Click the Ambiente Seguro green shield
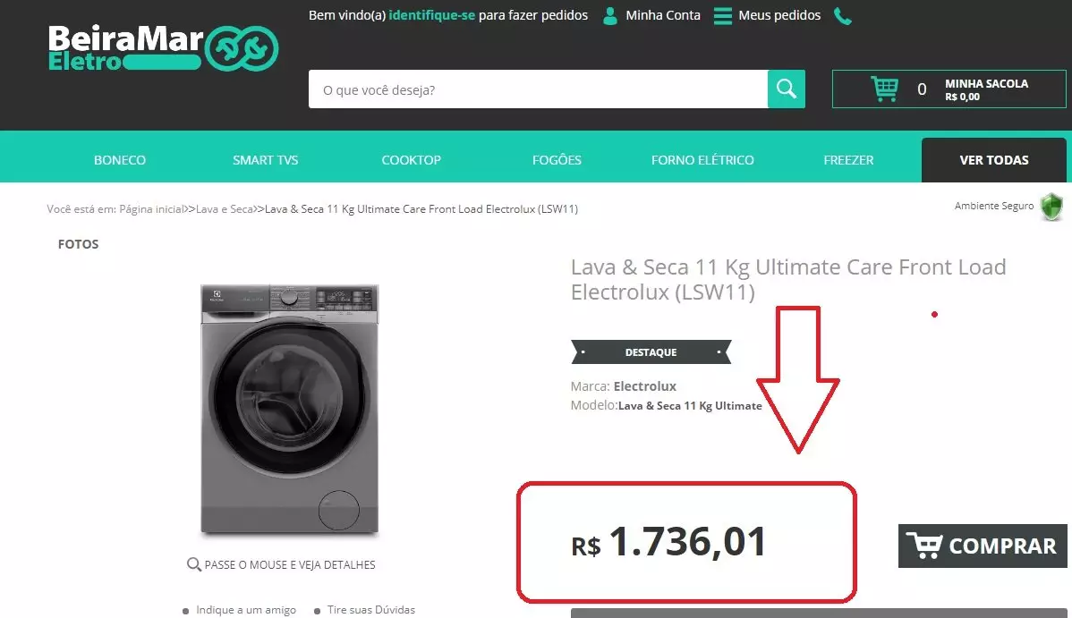Viewport: 1072px width, 618px height. [1051, 207]
